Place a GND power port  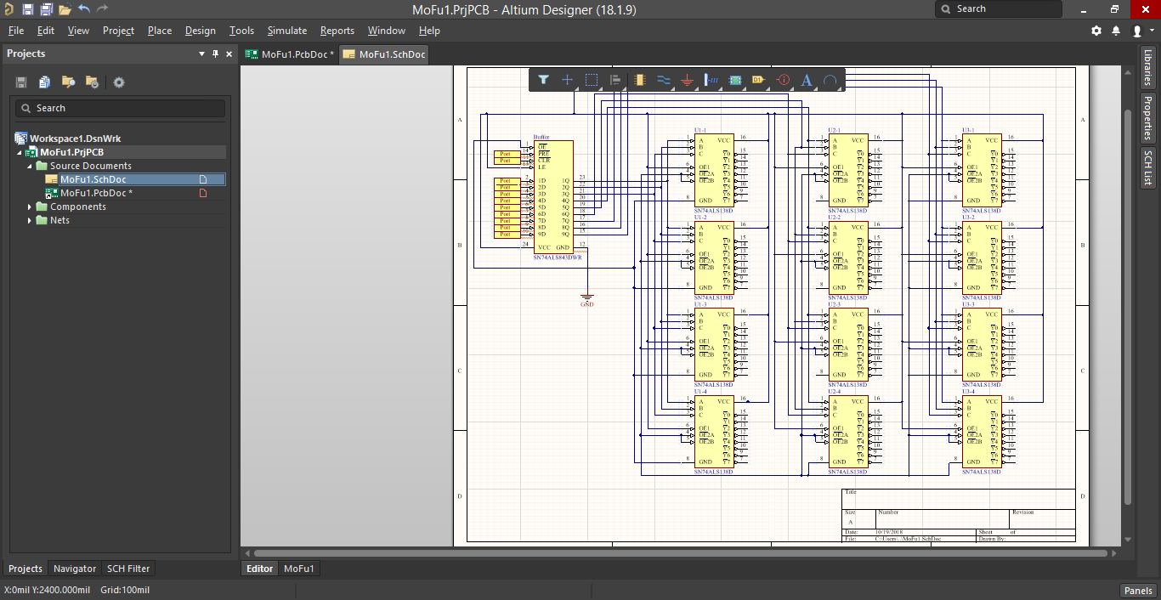[x=688, y=80]
